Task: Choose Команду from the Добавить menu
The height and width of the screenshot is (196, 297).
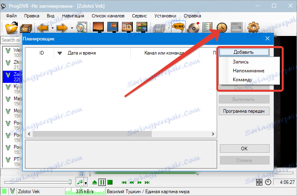Action: point(249,80)
